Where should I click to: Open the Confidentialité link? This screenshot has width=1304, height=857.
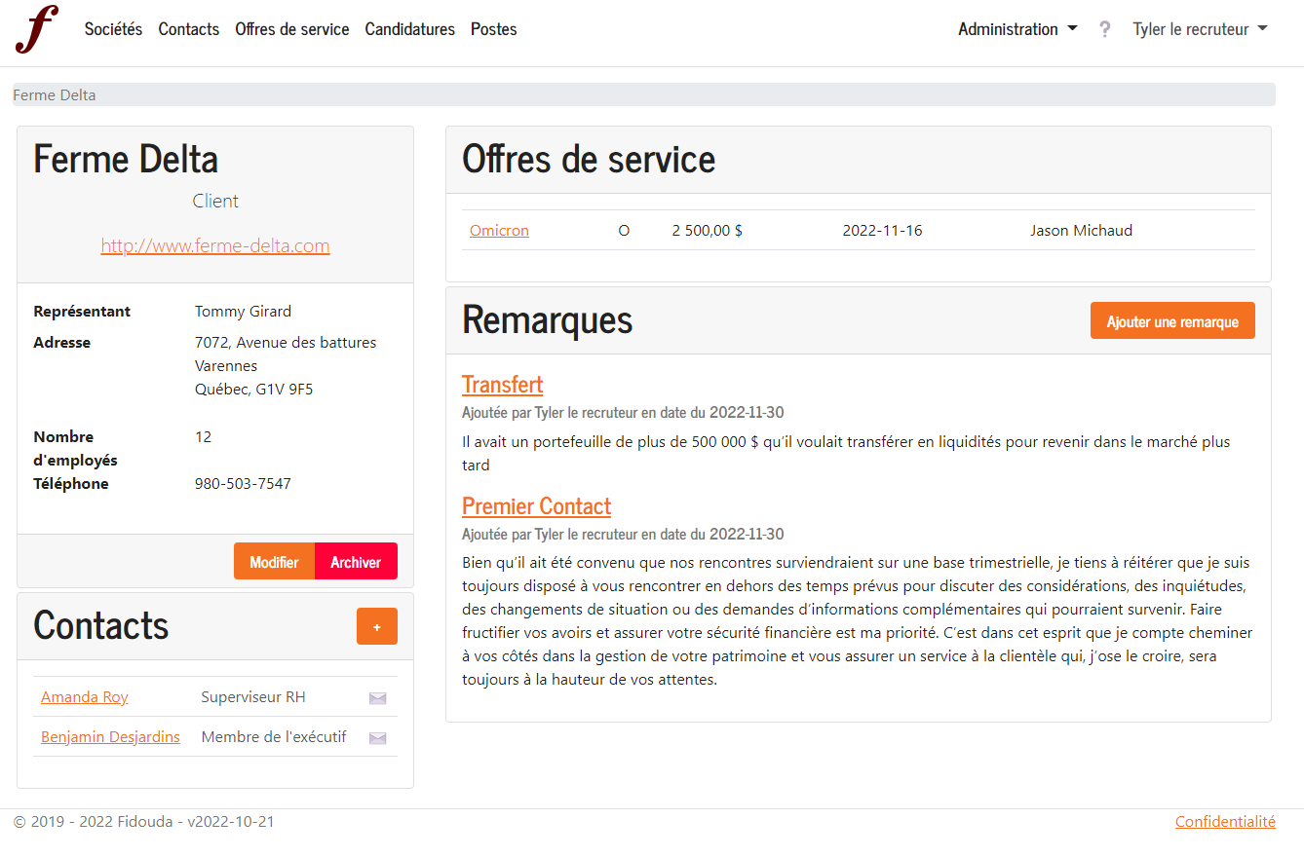[x=1225, y=822]
